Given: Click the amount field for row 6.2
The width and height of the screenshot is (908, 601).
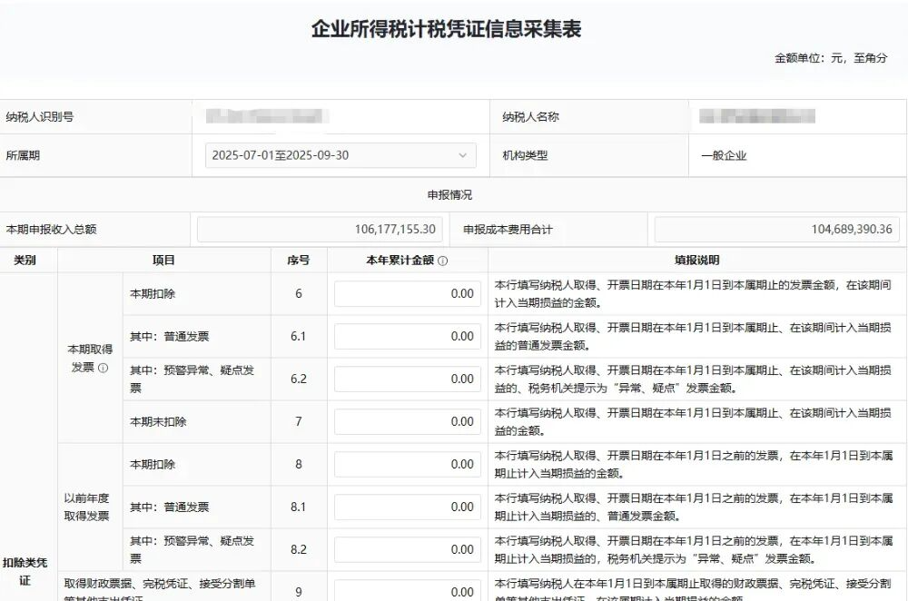Looking at the screenshot, I should click(x=407, y=379).
